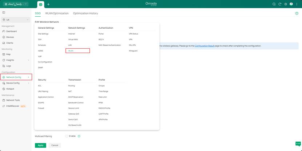Collapse the sidebar with panel icon
Image resolution: width=302 pixels, height=151 pixels.
tap(4, 12)
